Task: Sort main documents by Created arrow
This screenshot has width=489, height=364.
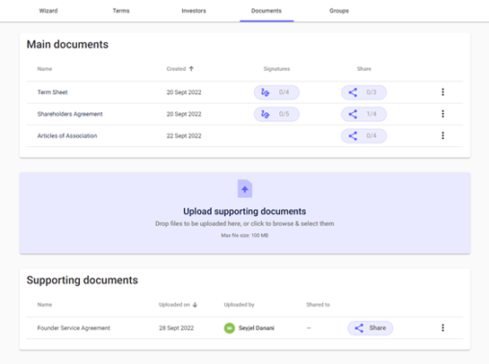Action: tap(191, 68)
